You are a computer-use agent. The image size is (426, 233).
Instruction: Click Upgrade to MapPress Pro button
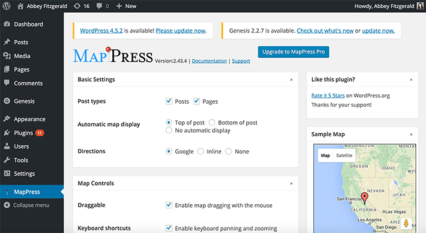pos(293,52)
